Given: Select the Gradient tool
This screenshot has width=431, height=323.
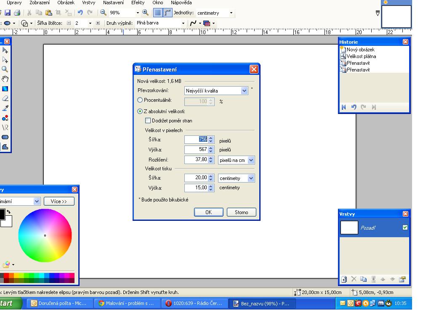Looking at the screenshot, I should (5, 89).
